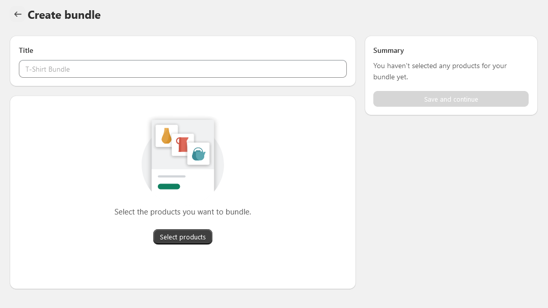Click the white bundle products card

[x=183, y=192]
